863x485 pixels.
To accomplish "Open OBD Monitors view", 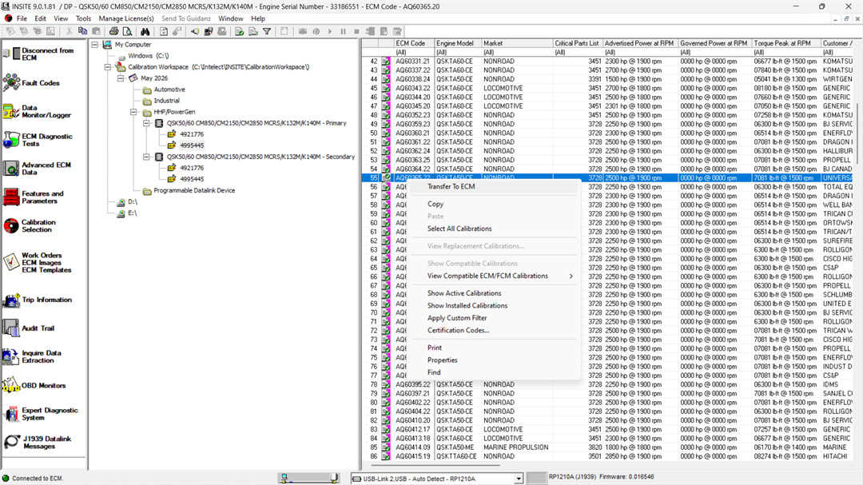I will tap(43, 386).
